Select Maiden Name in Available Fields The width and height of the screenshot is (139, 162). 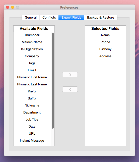(32, 42)
